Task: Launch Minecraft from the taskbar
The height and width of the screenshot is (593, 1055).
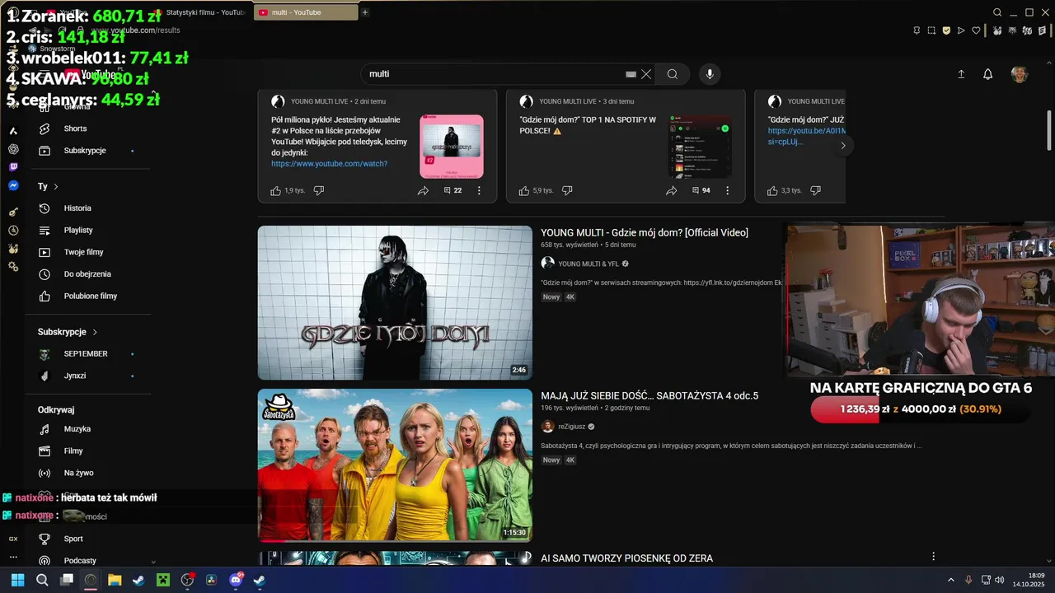Action: coord(163,580)
